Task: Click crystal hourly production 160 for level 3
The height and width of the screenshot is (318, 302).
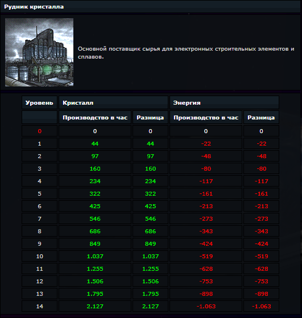Action: 95,169
